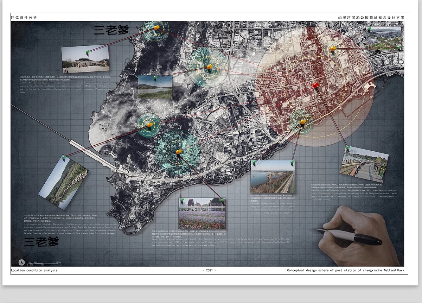Click the yellow pin linked to top-right building photo
This screenshot has height=303, width=422.
[333, 48]
